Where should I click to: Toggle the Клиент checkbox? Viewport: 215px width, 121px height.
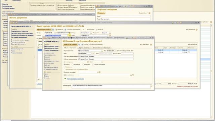[64, 64]
